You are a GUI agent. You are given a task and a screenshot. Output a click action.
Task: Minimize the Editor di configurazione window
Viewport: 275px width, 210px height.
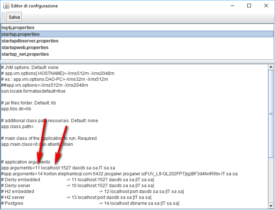[232, 6]
